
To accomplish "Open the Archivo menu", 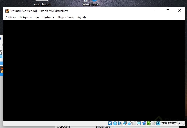I will click(x=11, y=17).
